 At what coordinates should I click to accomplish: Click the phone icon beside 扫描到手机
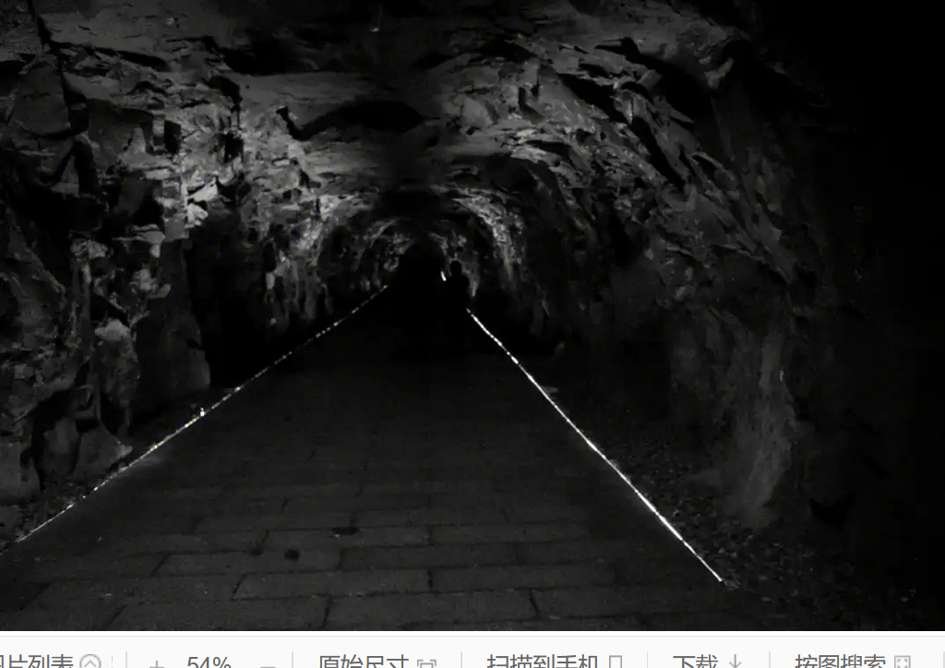(616, 662)
